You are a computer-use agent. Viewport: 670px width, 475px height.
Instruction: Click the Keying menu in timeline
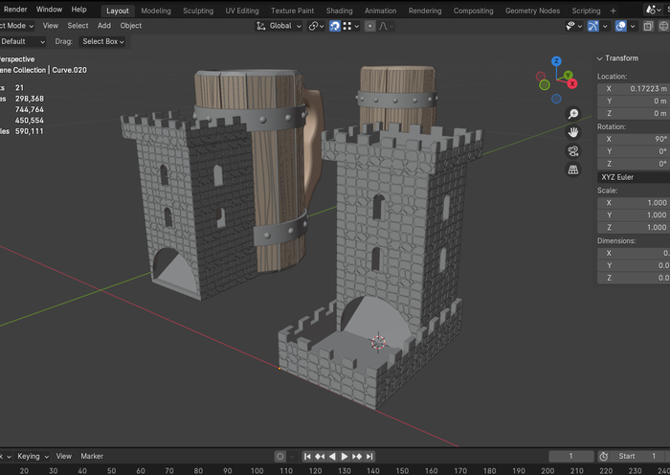(x=31, y=456)
